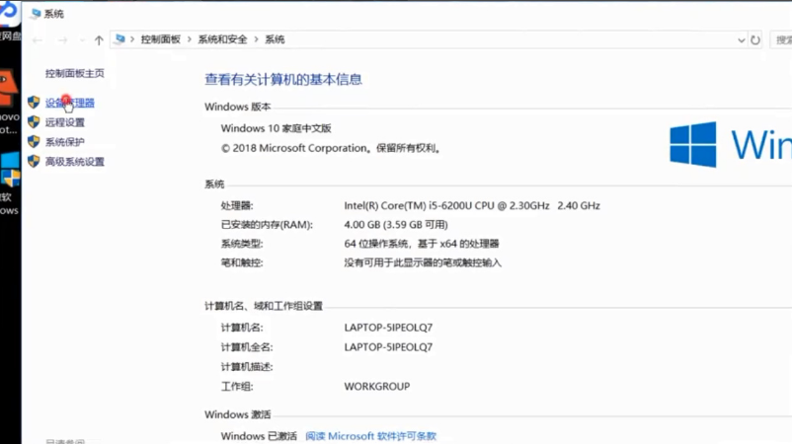Image resolution: width=792 pixels, height=444 pixels.
Task: Click the shield icon beside 远程设置
Action: [34, 122]
